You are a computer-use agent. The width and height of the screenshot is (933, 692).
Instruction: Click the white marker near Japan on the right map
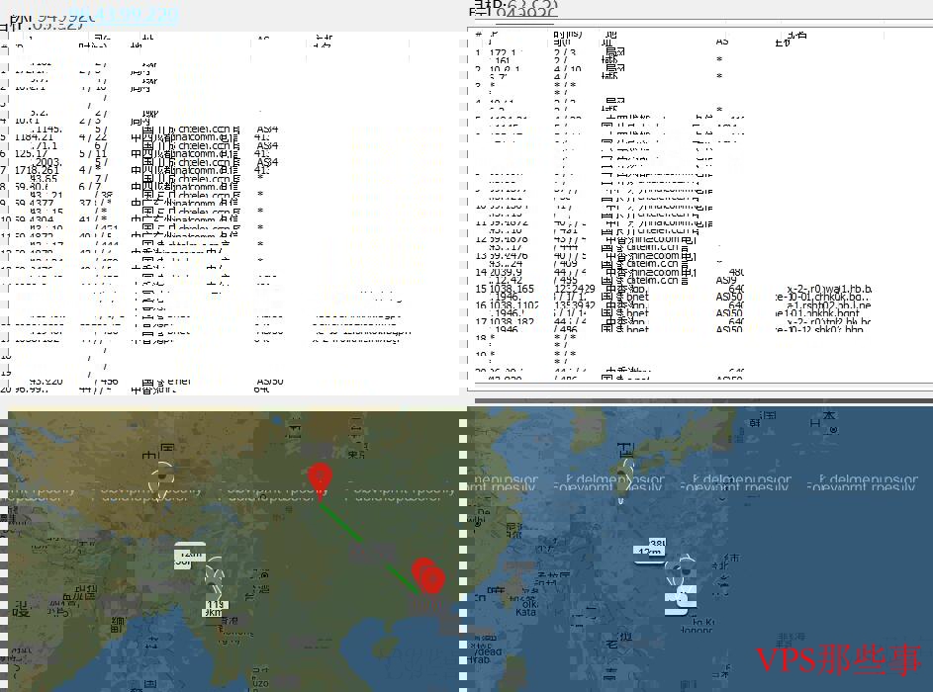click(x=623, y=476)
